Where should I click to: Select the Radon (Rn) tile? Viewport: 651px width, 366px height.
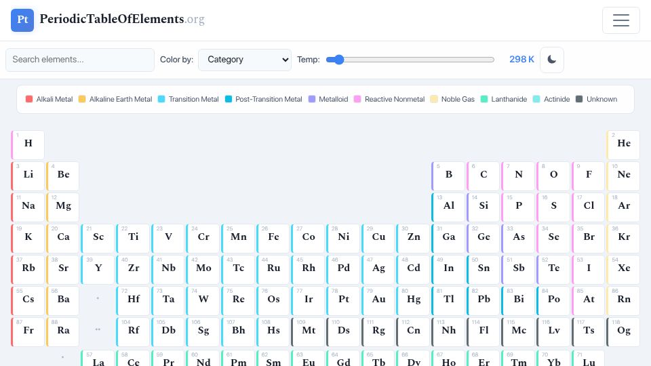click(x=623, y=301)
